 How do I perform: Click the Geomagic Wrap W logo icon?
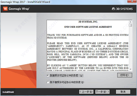(x=5, y=9)
